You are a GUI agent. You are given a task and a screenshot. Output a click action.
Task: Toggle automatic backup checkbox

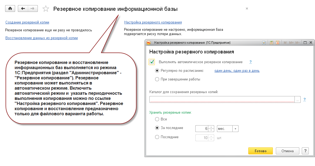[x=152, y=62]
